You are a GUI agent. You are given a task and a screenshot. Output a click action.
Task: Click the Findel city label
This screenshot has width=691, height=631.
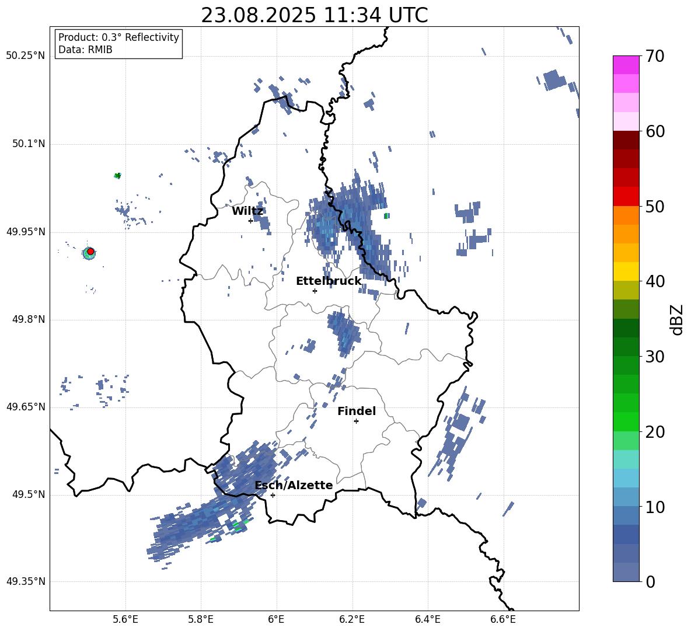coord(357,411)
